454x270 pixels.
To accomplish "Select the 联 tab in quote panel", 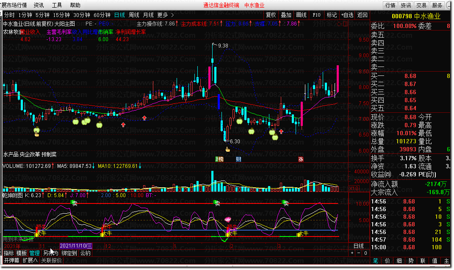I will pos(423,260).
